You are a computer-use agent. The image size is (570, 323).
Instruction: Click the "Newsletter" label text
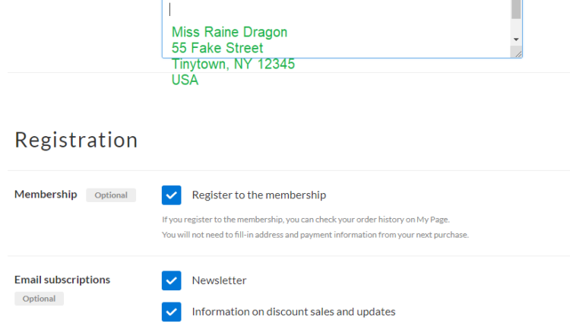(219, 280)
